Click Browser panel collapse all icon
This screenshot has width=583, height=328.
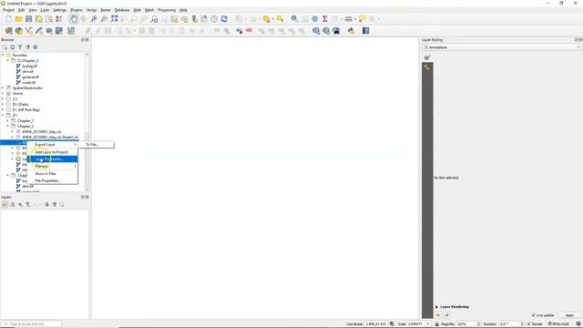pos(28,47)
